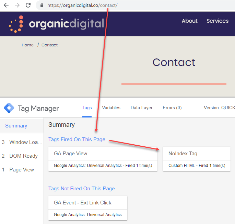Switch to the Variables tab
The width and height of the screenshot is (235, 224).
pos(111,108)
